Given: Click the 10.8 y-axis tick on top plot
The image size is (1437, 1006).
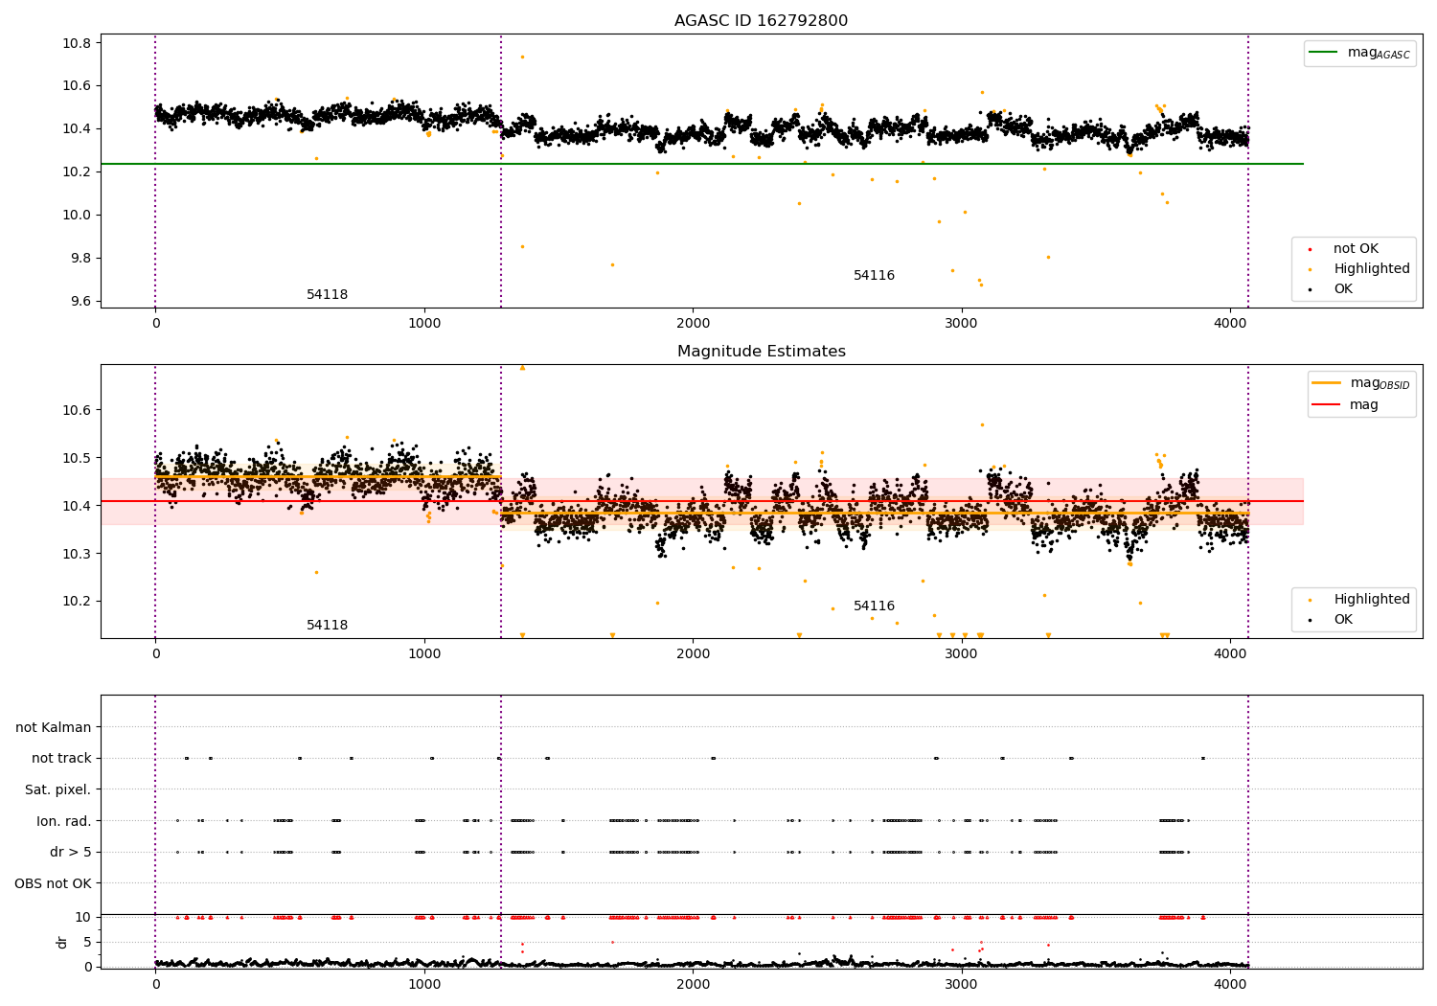Looking at the screenshot, I should point(77,43).
